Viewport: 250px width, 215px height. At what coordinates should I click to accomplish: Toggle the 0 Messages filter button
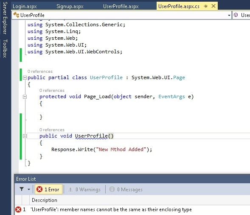pos(126,190)
